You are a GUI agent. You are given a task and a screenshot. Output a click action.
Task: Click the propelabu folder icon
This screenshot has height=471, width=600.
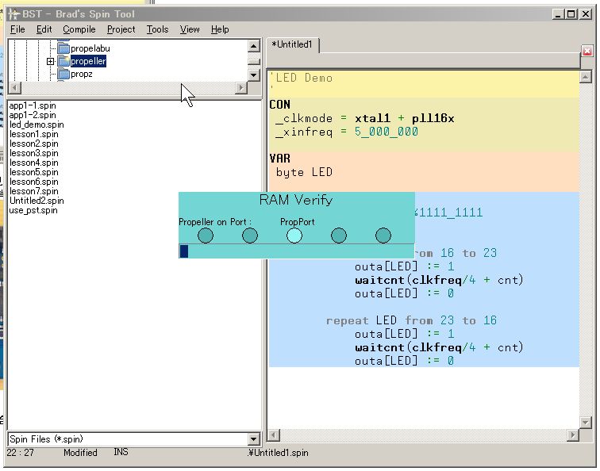(63, 48)
